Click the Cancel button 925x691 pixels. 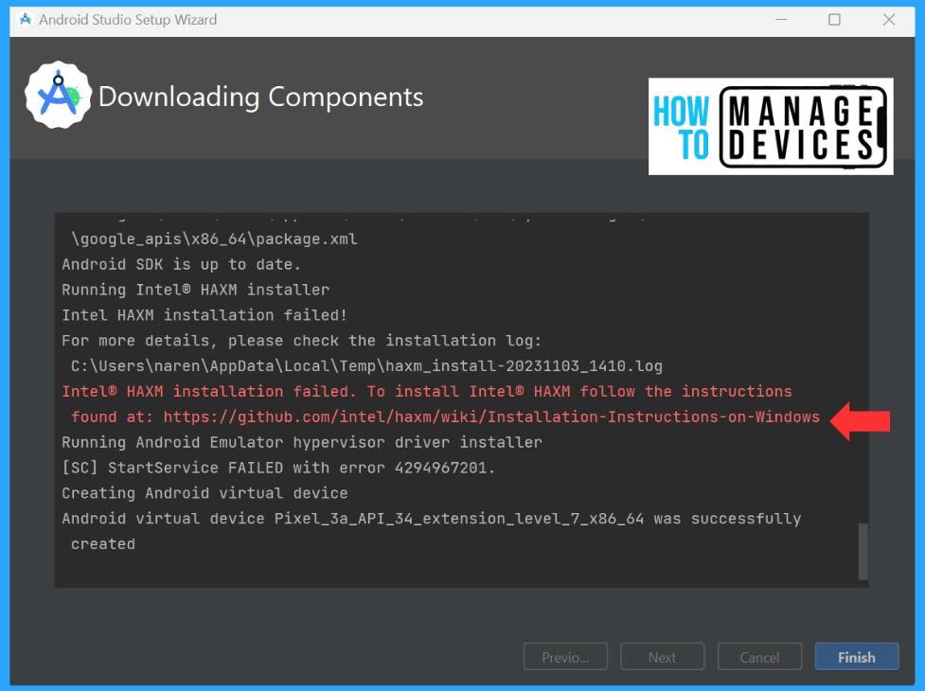pyautogui.click(x=759, y=657)
